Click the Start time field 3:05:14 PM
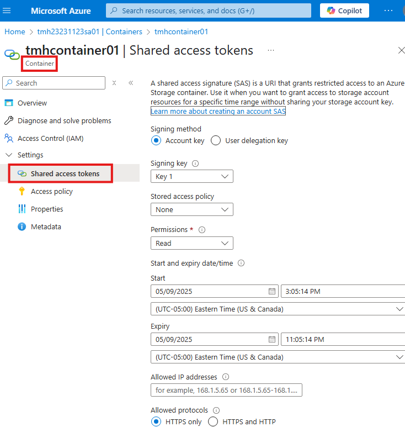The width and height of the screenshot is (405, 427). pos(343,291)
